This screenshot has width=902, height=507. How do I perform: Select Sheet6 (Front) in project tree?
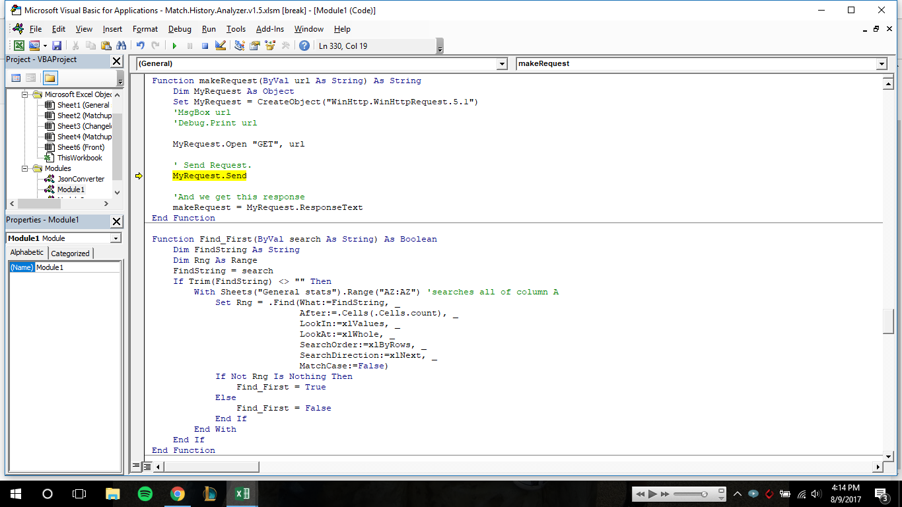coord(81,147)
